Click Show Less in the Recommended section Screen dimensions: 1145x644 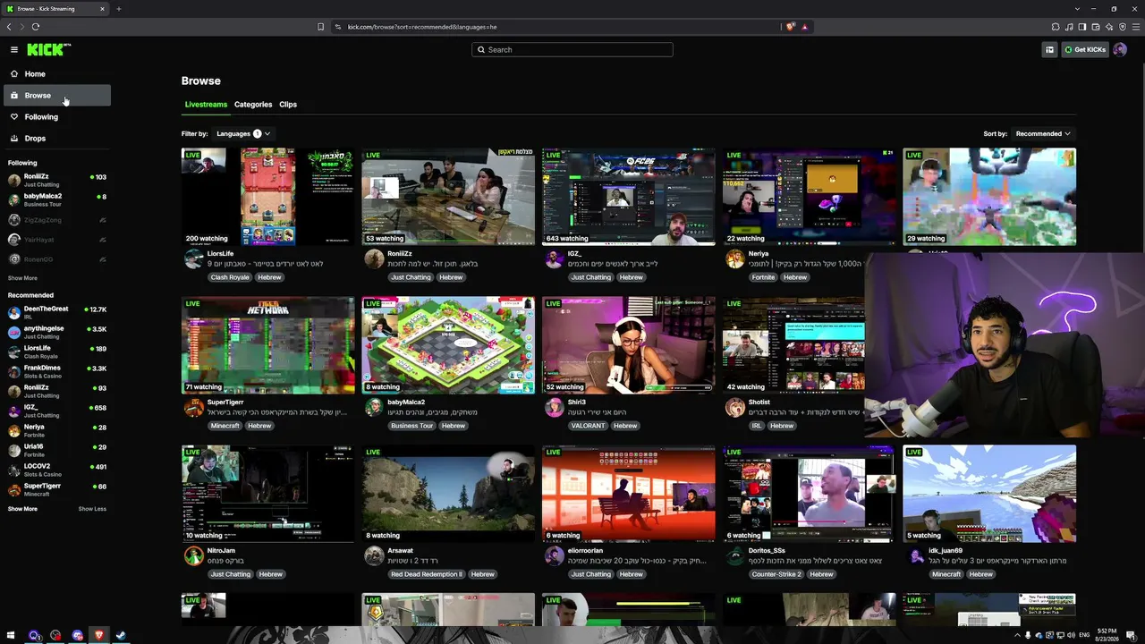click(92, 509)
